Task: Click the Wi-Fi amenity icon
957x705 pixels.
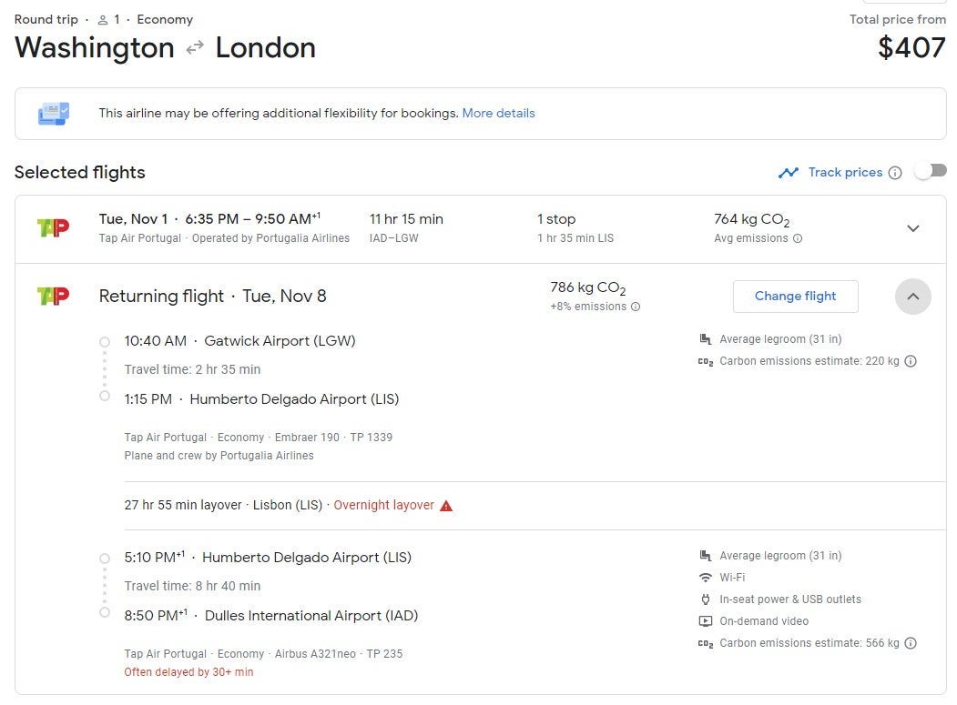Action: (x=705, y=578)
